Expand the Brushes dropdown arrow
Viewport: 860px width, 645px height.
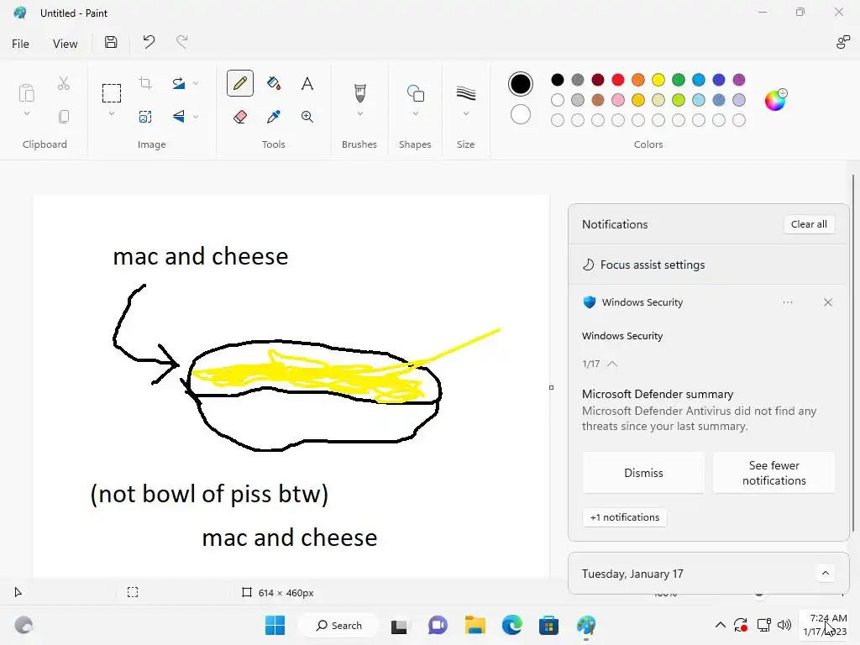coord(359,113)
